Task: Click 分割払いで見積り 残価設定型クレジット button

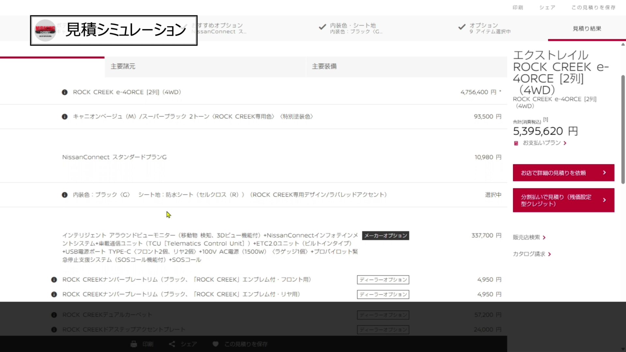Action: pyautogui.click(x=563, y=200)
